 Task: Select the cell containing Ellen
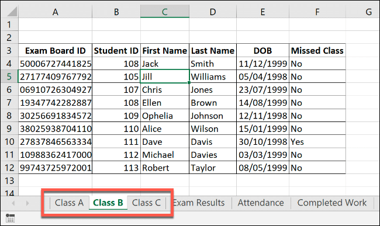(x=165, y=103)
